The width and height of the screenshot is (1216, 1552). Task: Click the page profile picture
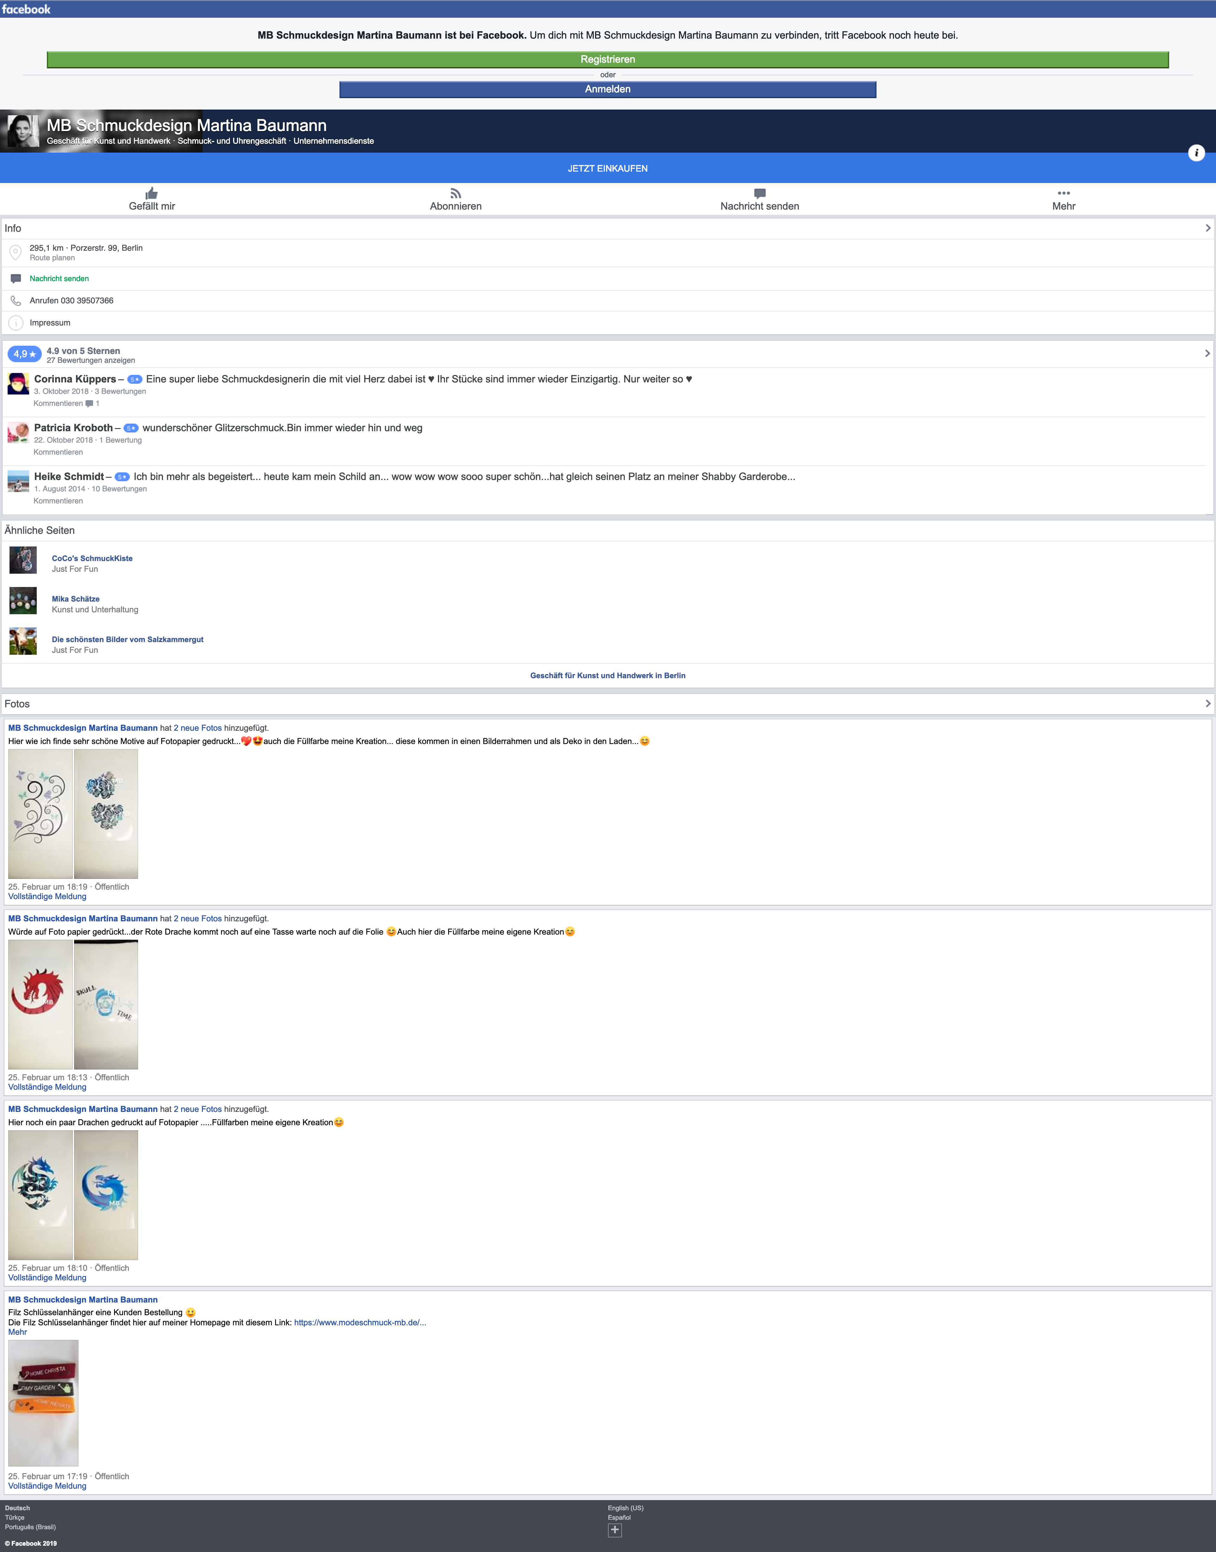(23, 131)
